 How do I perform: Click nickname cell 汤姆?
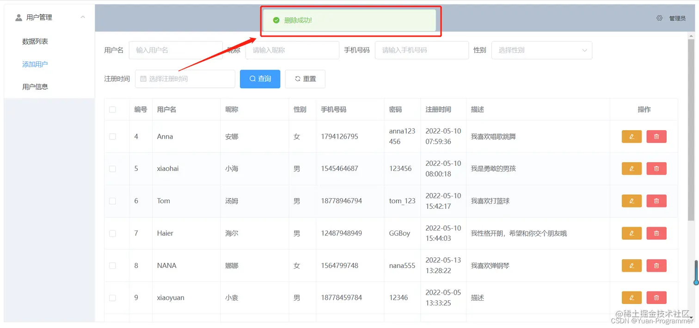pos(232,201)
